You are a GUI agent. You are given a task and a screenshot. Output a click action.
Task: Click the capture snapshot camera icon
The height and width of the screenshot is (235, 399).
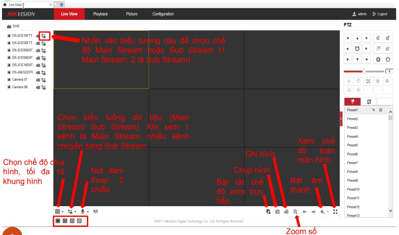(278, 212)
